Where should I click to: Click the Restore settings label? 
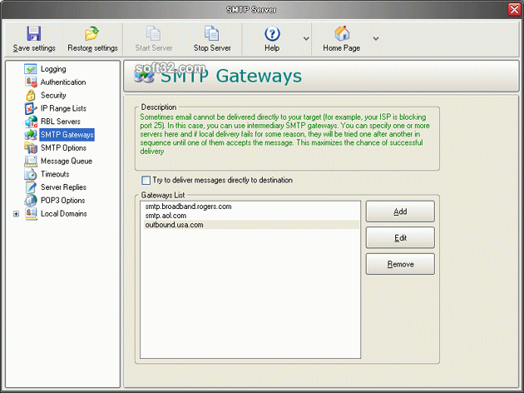[x=92, y=48]
